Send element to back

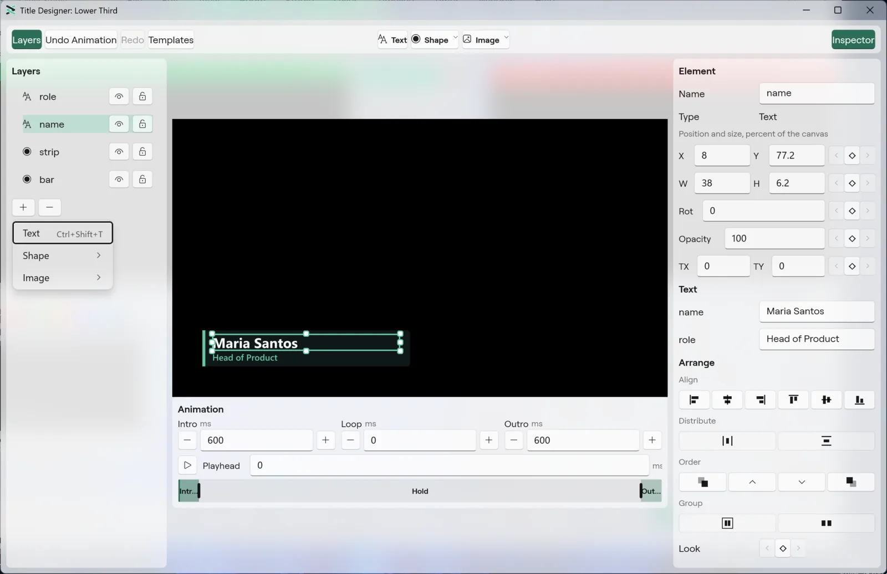point(851,482)
